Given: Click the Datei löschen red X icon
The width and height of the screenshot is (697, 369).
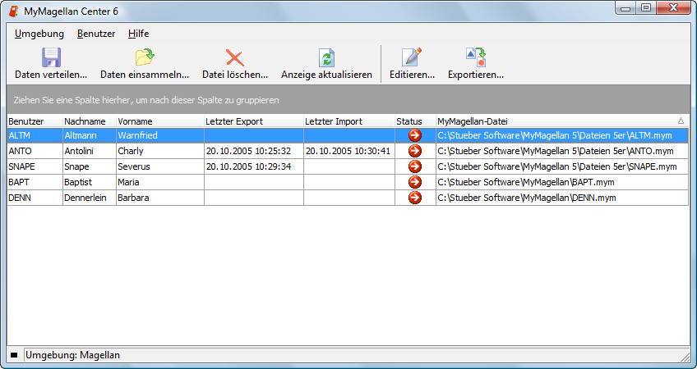Looking at the screenshot, I should (x=235, y=57).
